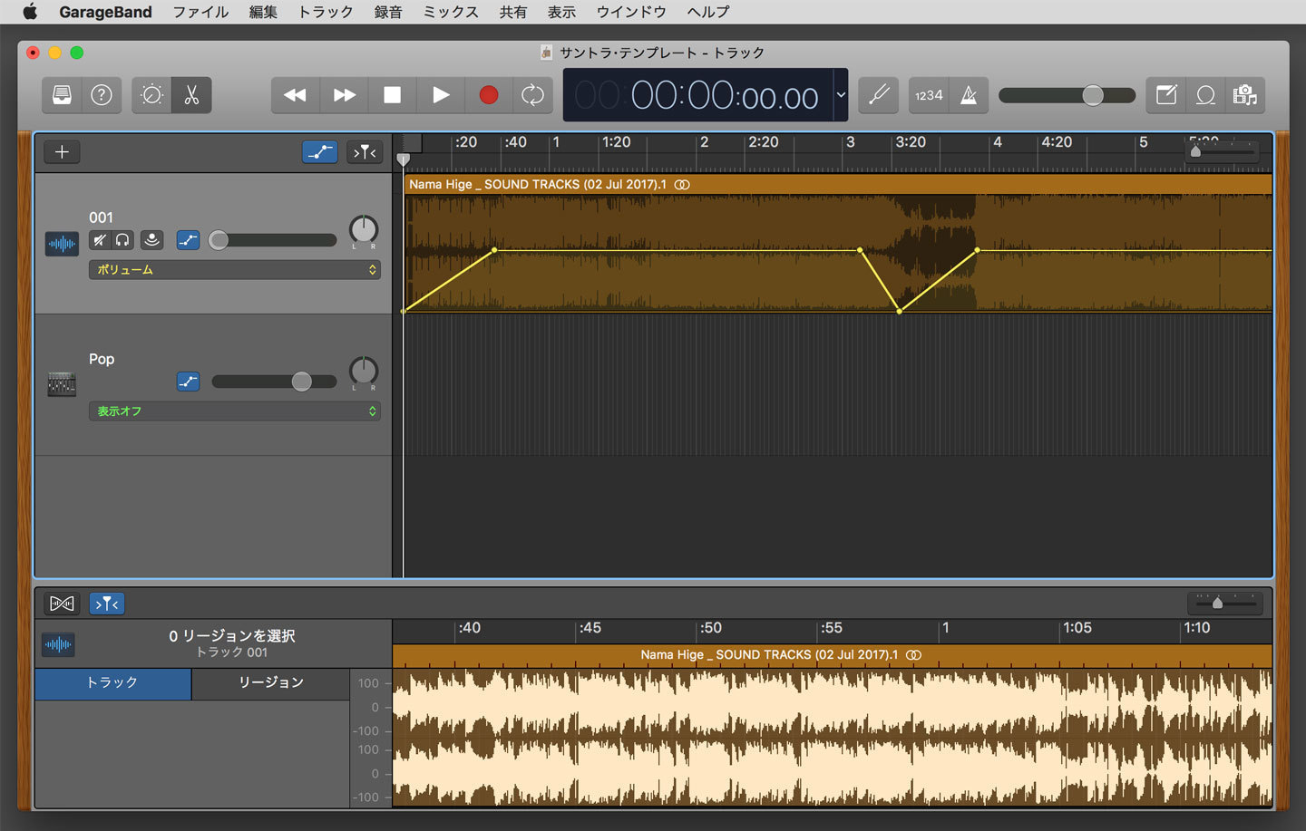The width and height of the screenshot is (1306, 831).
Task: Open the Apple menu
Action: click(30, 12)
